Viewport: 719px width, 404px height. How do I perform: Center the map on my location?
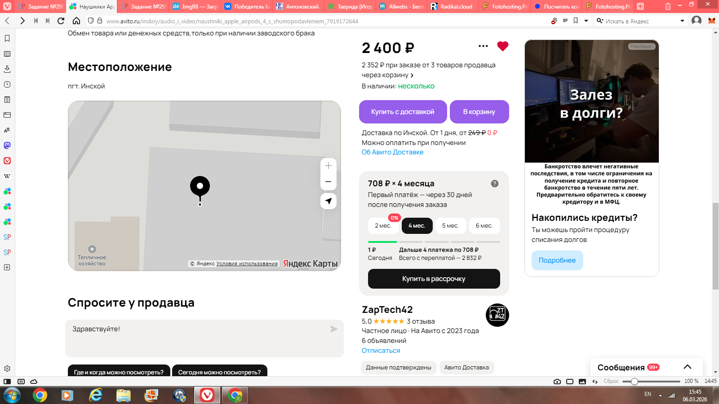tap(328, 201)
